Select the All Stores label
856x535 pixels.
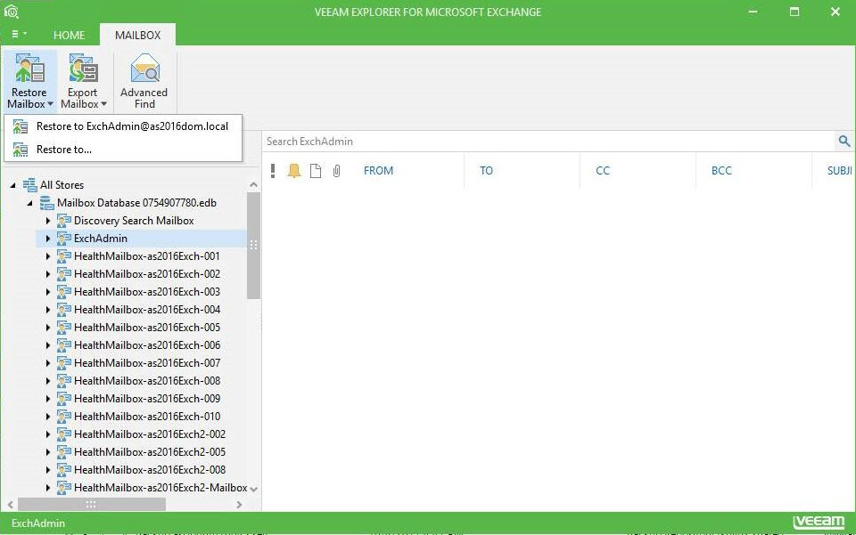coord(62,184)
